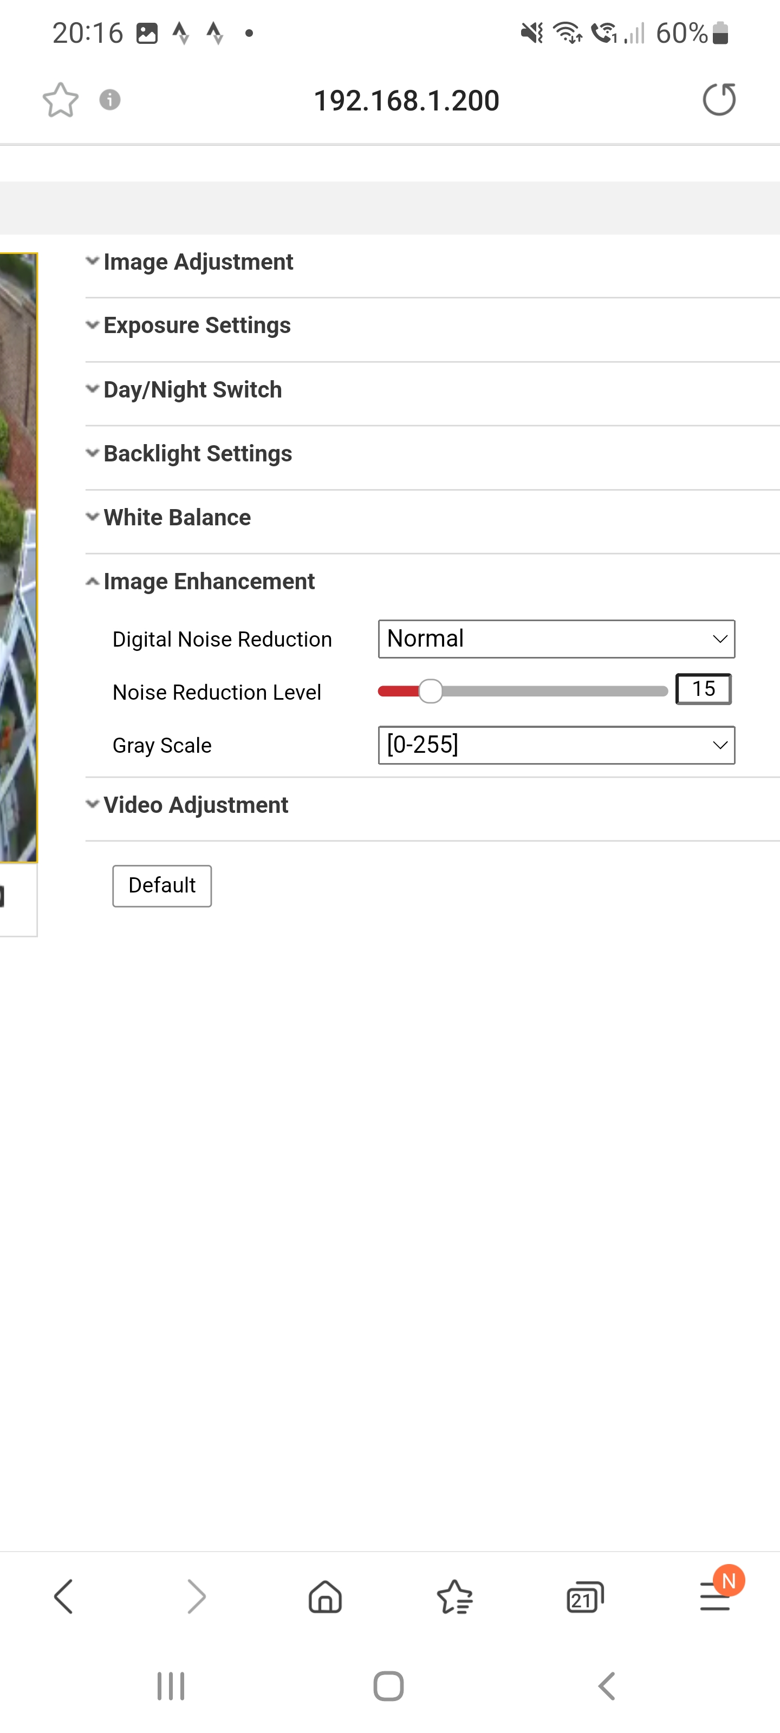Open the tabs switcher showing 21 tabs
The height and width of the screenshot is (1733, 780).
click(x=584, y=1597)
